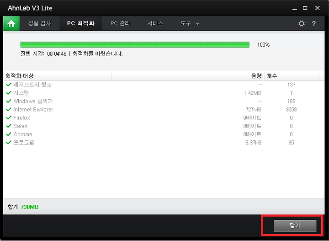
Task: Click the AhnLab V3 Lite title text
Action: (x=30, y=8)
